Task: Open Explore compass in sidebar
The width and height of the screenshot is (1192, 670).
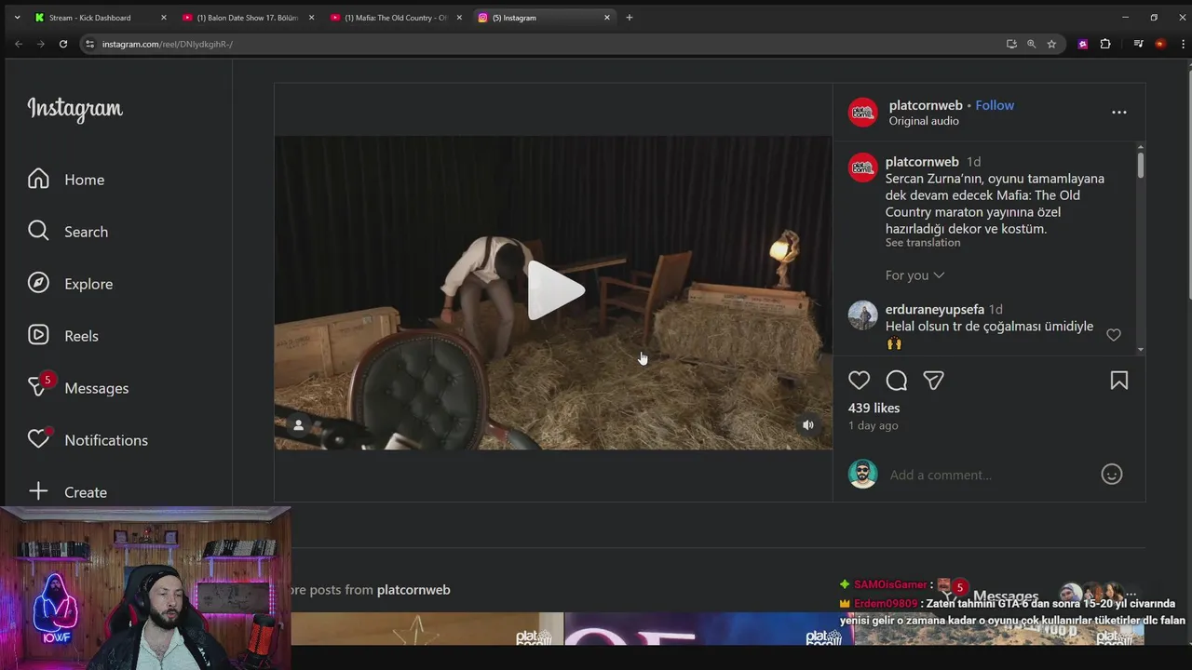Action: click(x=70, y=284)
